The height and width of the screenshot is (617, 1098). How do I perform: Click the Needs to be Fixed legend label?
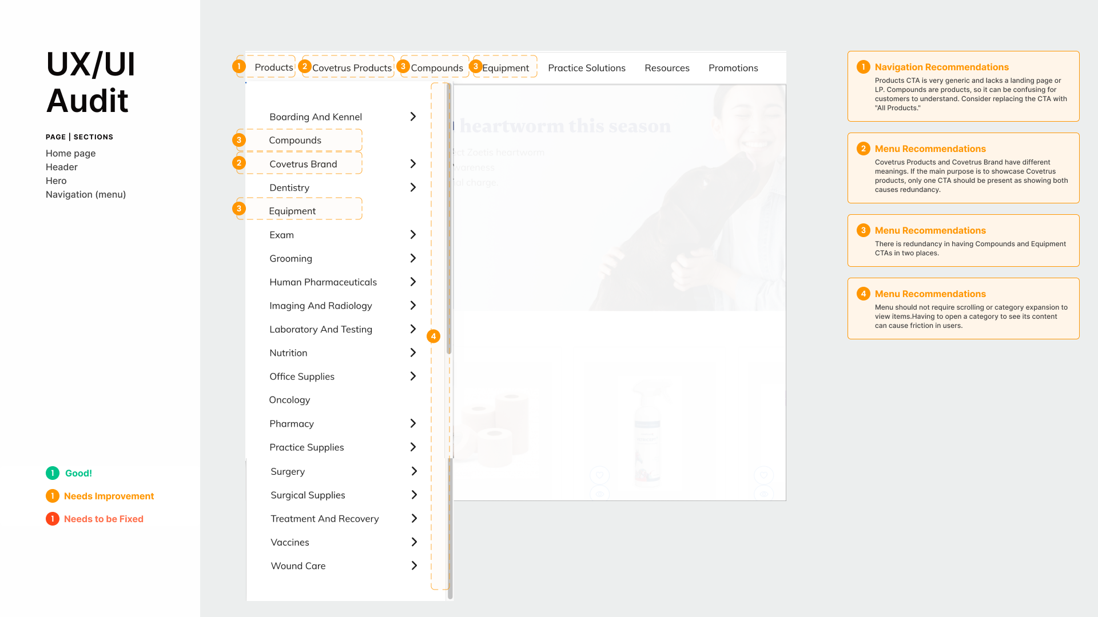pyautogui.click(x=104, y=519)
